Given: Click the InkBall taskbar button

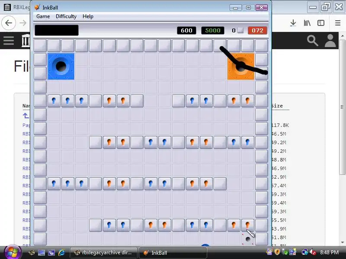Looking at the screenshot, I should (173, 253).
